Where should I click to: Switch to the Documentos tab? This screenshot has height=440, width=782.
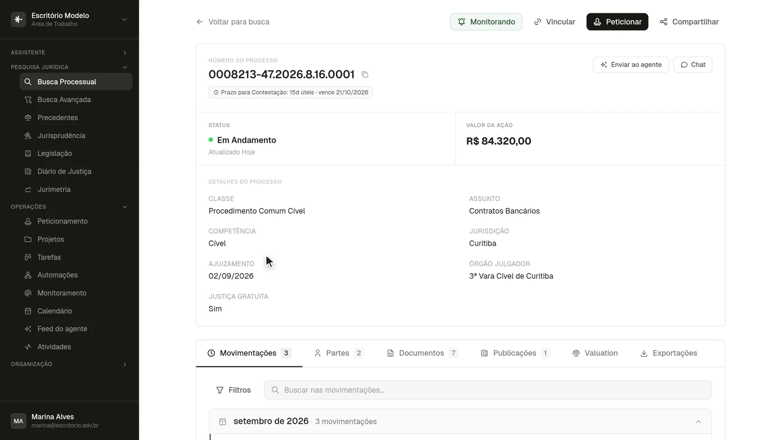(x=422, y=353)
